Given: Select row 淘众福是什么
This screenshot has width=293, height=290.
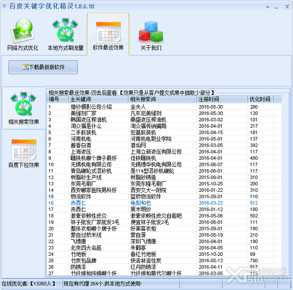Looking at the screenshot, I should (x=164, y=126).
